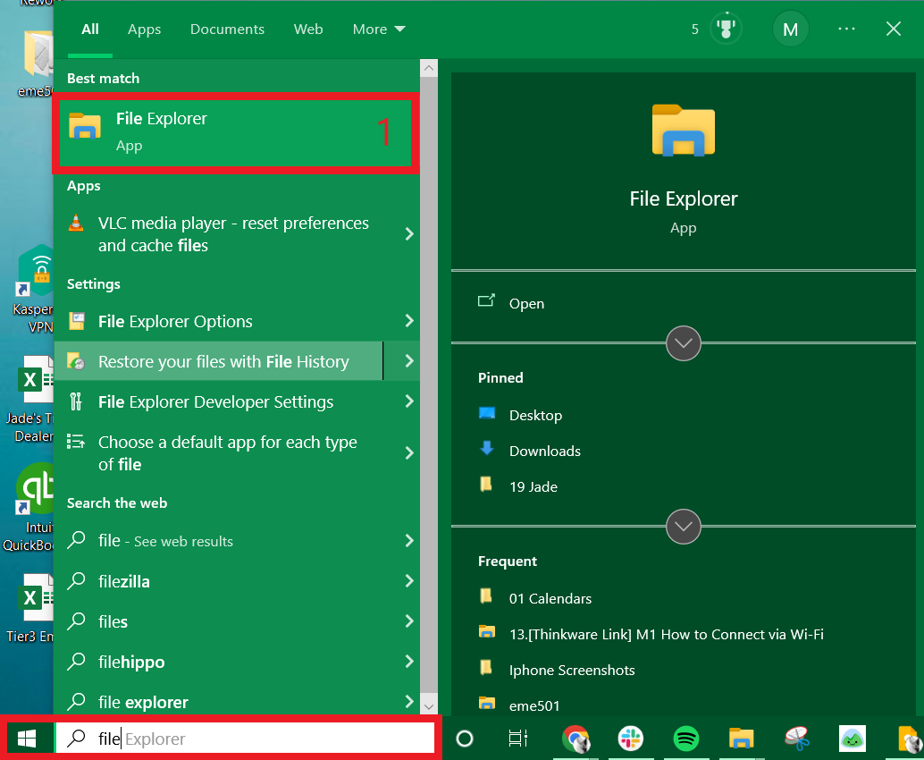Image resolution: width=924 pixels, height=760 pixels.
Task: Open Chrome from the taskbar
Action: [x=575, y=739]
